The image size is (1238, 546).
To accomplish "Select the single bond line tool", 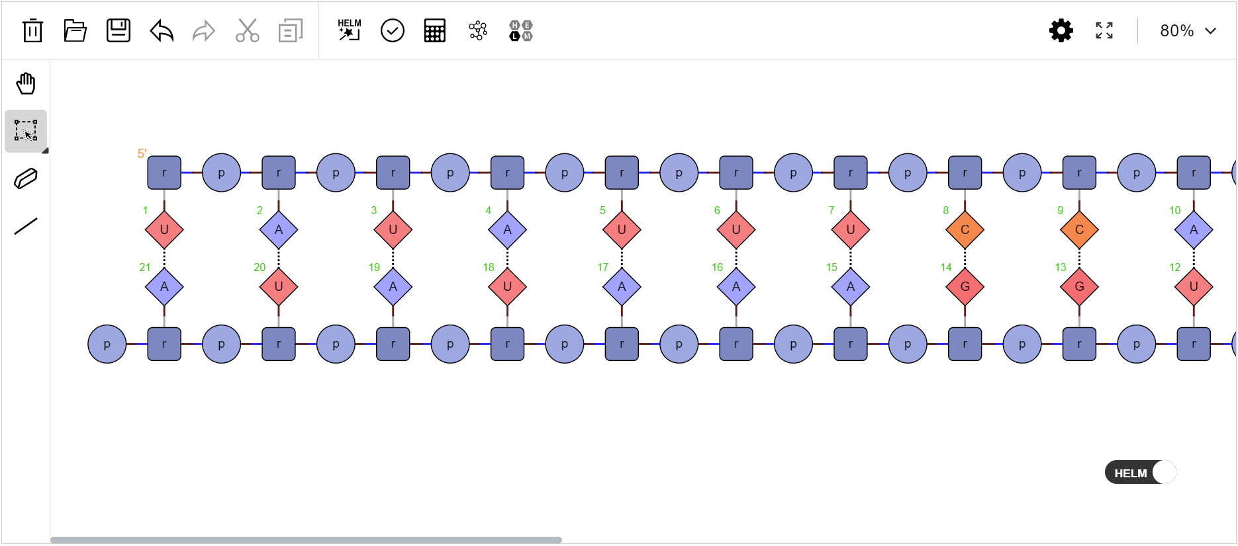I will click(26, 226).
